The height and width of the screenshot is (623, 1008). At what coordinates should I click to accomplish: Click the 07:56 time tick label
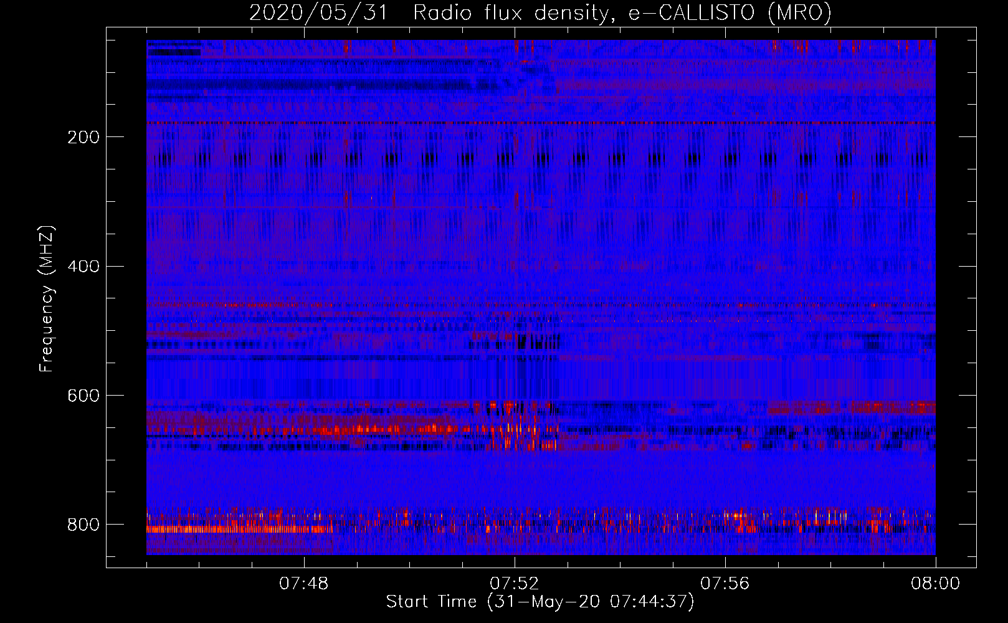(x=725, y=584)
